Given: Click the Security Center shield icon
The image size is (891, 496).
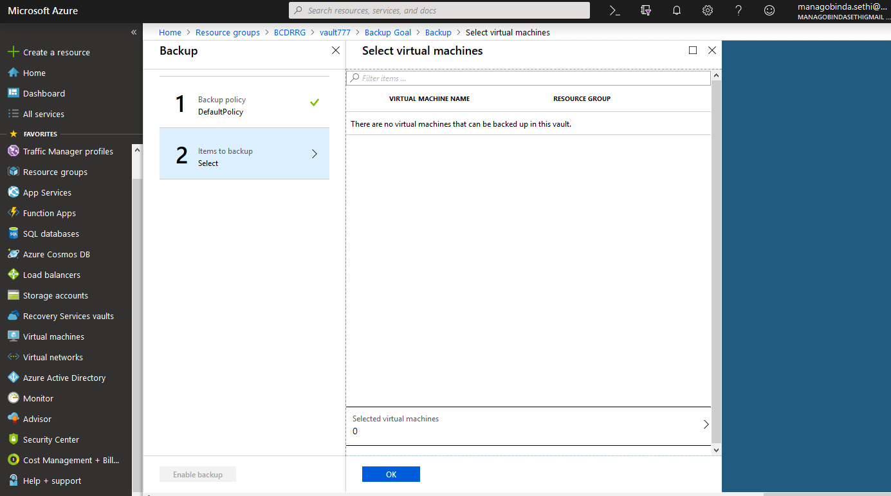Looking at the screenshot, I should [13, 439].
